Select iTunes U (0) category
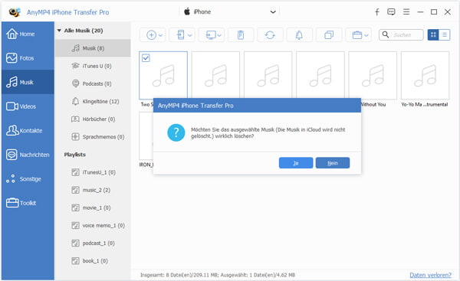The width and height of the screenshot is (460, 281). [93, 66]
